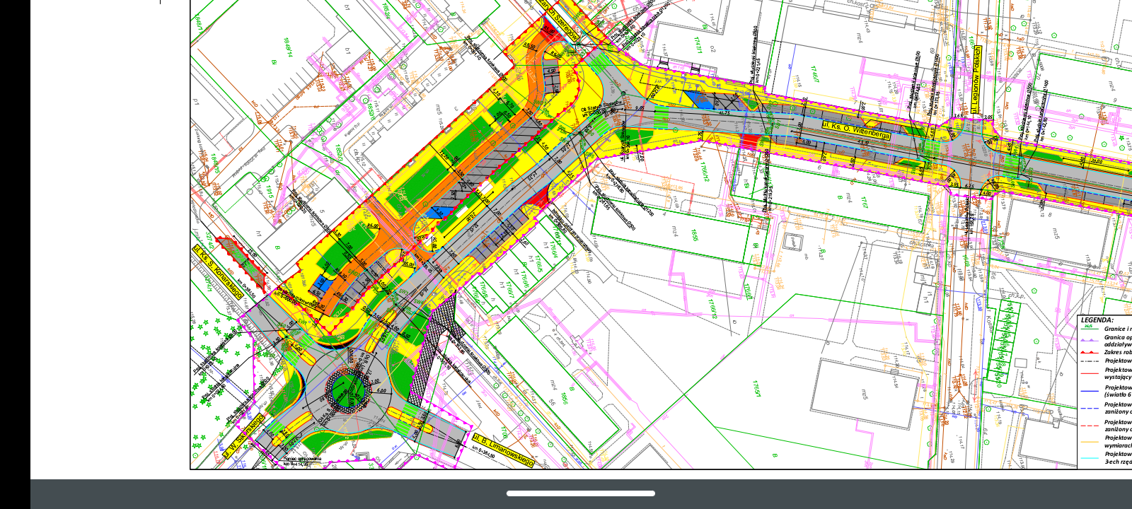Tap the home indicator bar at bottom
Image resolution: width=1132 pixels, height=509 pixels.
580,493
